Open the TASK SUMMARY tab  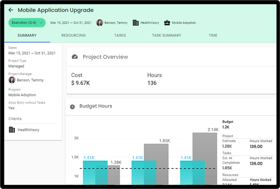(x=166, y=35)
